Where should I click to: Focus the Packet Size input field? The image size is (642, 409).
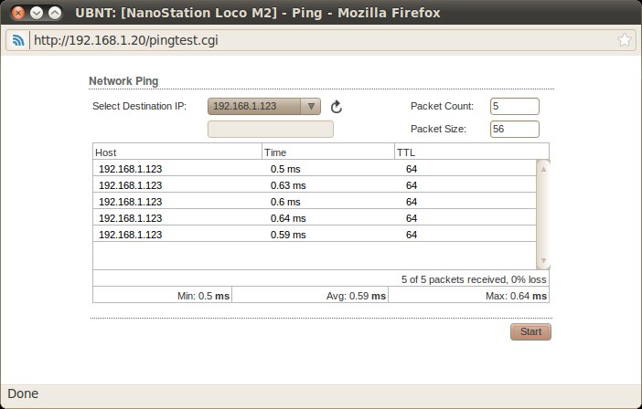515,129
